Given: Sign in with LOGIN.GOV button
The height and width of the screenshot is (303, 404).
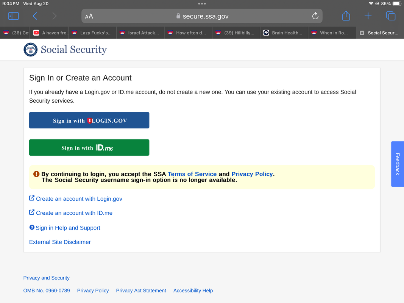Looking at the screenshot, I should click(x=89, y=120).
